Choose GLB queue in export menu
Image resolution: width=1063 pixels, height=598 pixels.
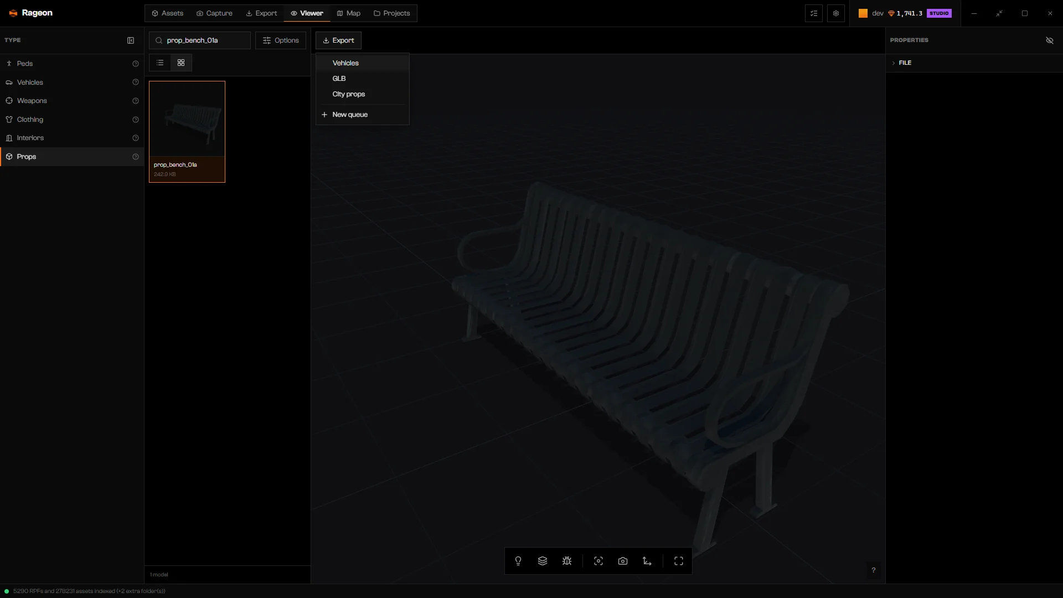pos(363,79)
